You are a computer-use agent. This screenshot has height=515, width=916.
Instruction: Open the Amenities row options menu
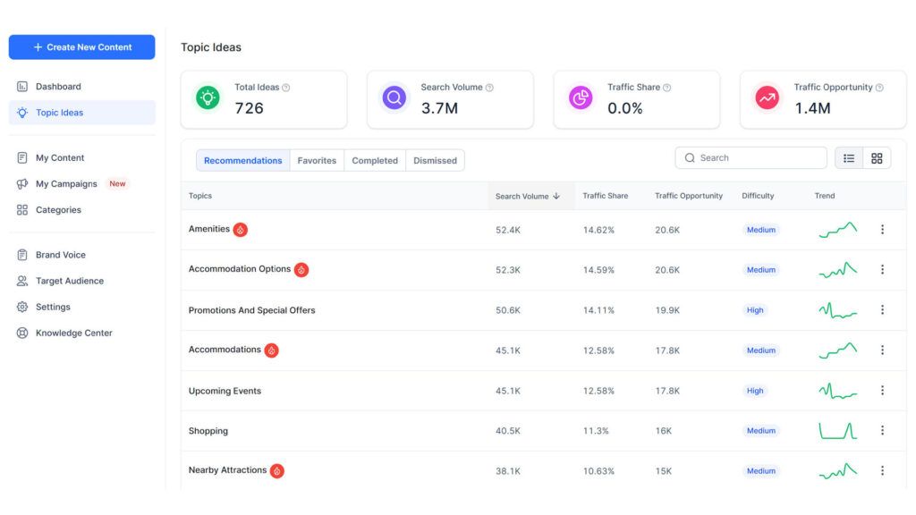tap(882, 230)
